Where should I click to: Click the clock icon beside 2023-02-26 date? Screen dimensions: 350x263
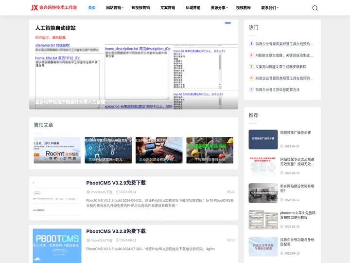pos(282,226)
